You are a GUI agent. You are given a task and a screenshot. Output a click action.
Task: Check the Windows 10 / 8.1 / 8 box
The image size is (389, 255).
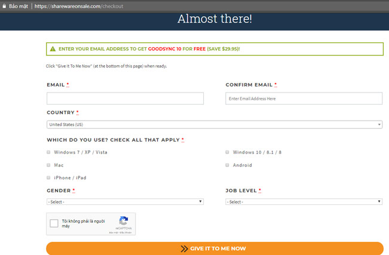227,152
